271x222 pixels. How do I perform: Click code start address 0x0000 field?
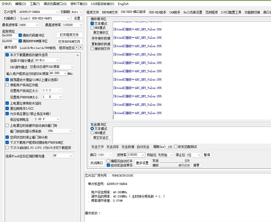point(10,35)
